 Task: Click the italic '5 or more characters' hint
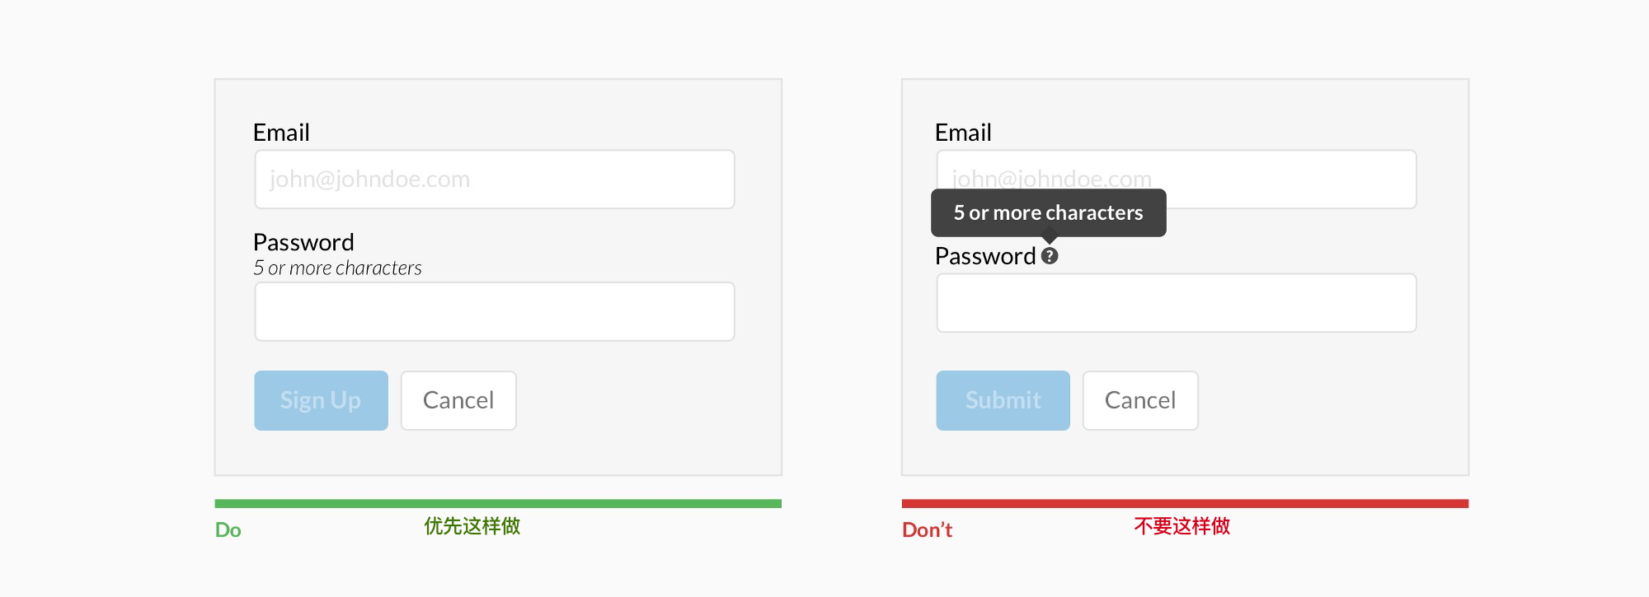337,268
